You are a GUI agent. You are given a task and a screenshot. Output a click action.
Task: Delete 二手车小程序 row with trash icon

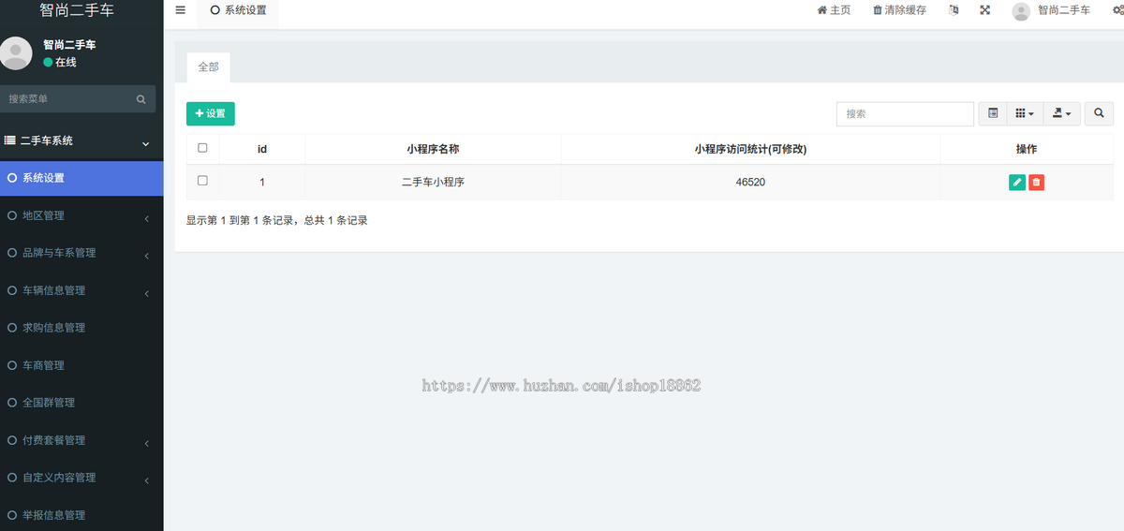[x=1036, y=183]
